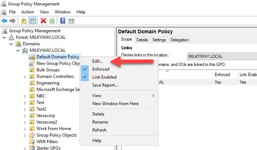Screen dimensions: 257x150
Task: Click the Starter GPOs folder icon
Action: pyautogui.click(x=32, y=148)
